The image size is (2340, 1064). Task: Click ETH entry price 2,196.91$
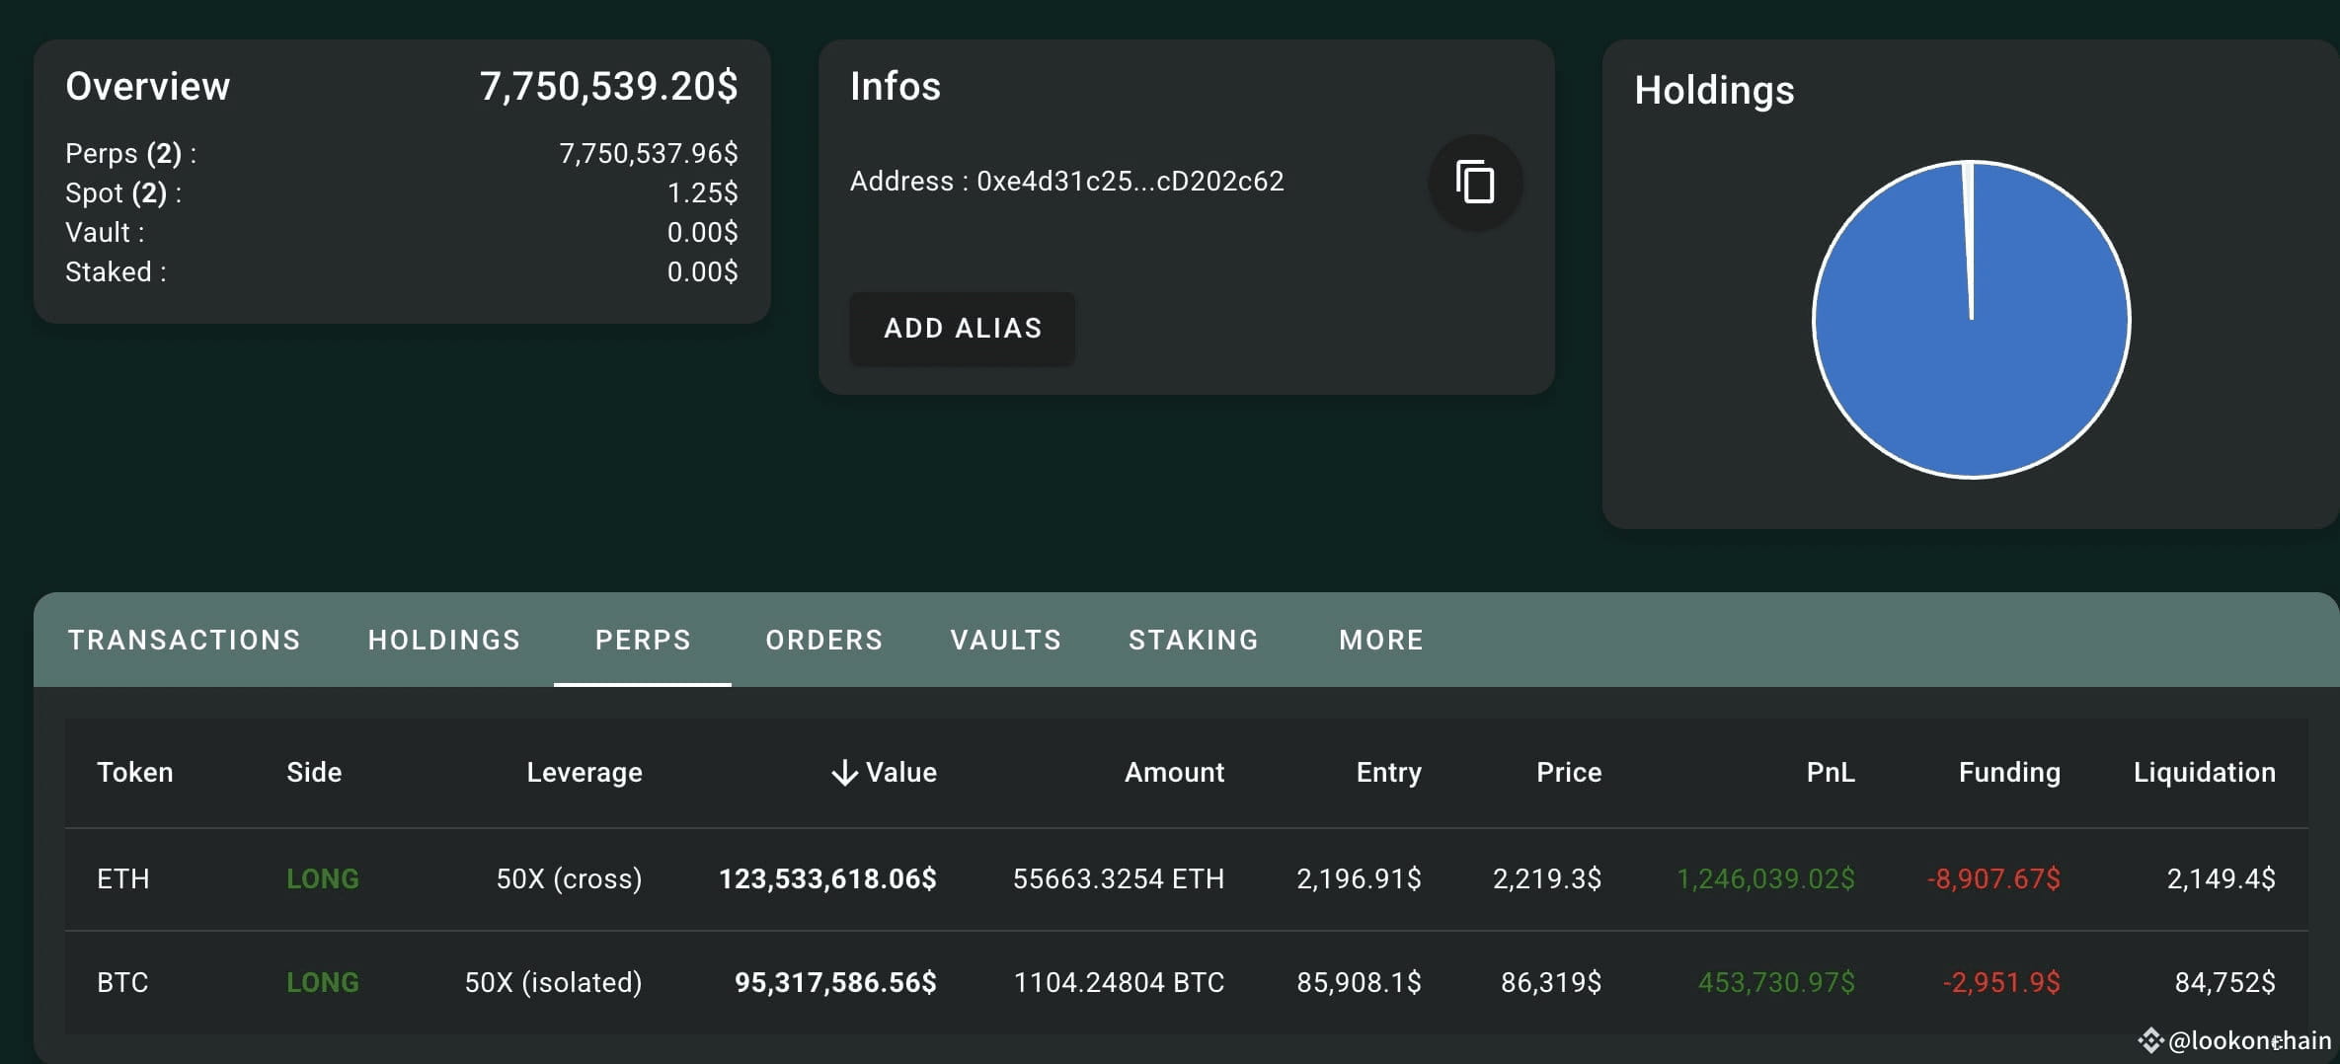(x=1359, y=878)
